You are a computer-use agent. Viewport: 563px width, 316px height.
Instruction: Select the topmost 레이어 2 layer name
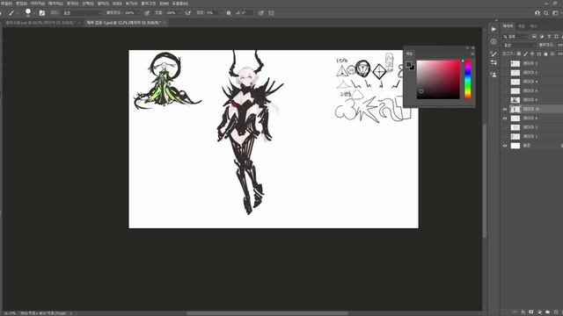coord(530,63)
